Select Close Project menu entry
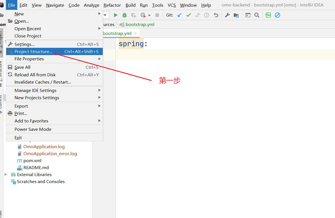 pyautogui.click(x=54, y=36)
